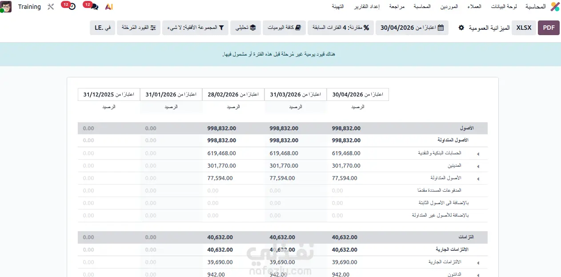Click 39,690.00 in the 30/04/2026 column
Screen dimensions: 561x277
point(345,262)
